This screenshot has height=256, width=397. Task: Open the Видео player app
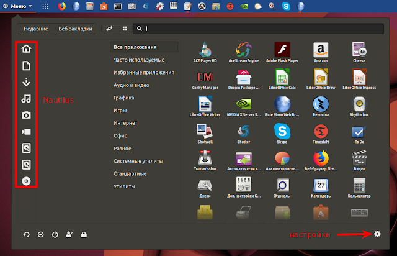click(359, 160)
